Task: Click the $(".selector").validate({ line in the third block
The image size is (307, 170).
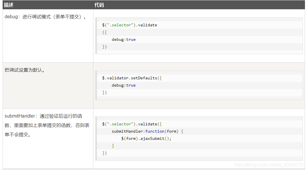Action: (x=132, y=124)
